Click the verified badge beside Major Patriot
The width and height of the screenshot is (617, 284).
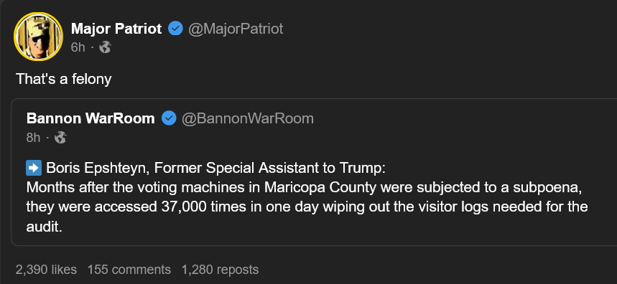click(x=175, y=29)
